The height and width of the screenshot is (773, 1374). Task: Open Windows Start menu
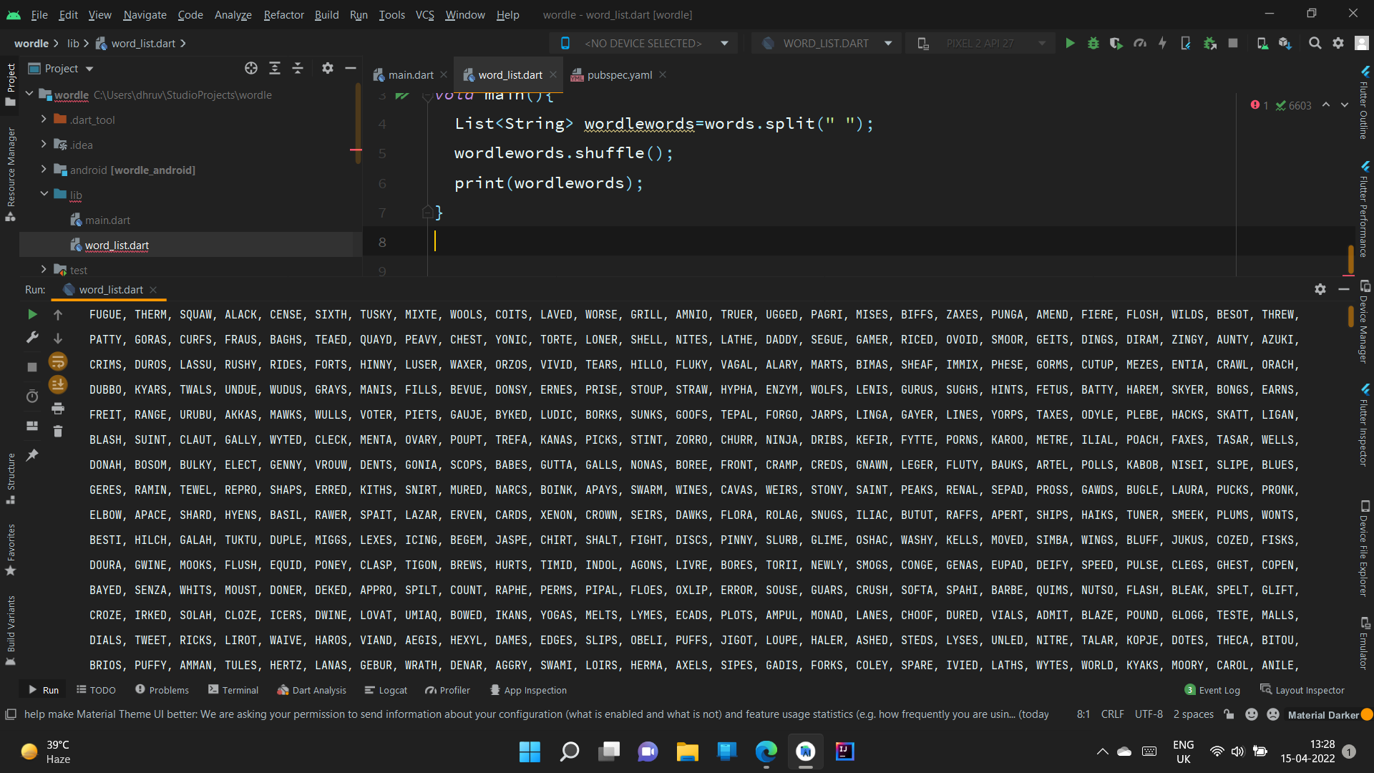[530, 752]
